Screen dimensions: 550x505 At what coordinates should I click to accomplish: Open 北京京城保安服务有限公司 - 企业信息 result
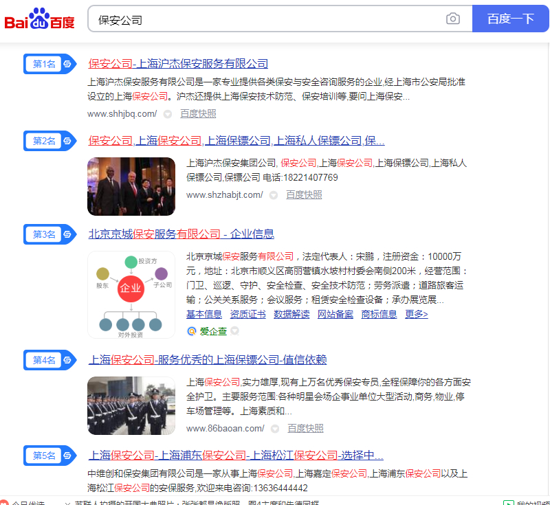click(x=181, y=234)
